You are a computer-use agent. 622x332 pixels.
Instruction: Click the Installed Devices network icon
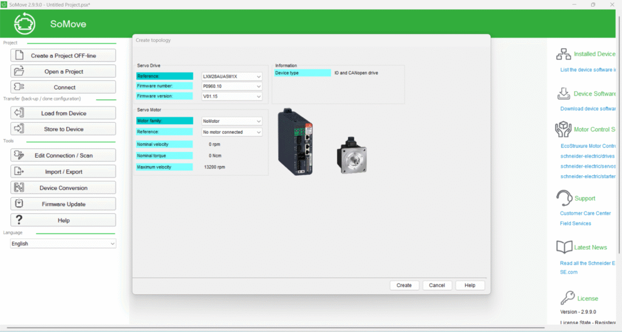coord(564,54)
